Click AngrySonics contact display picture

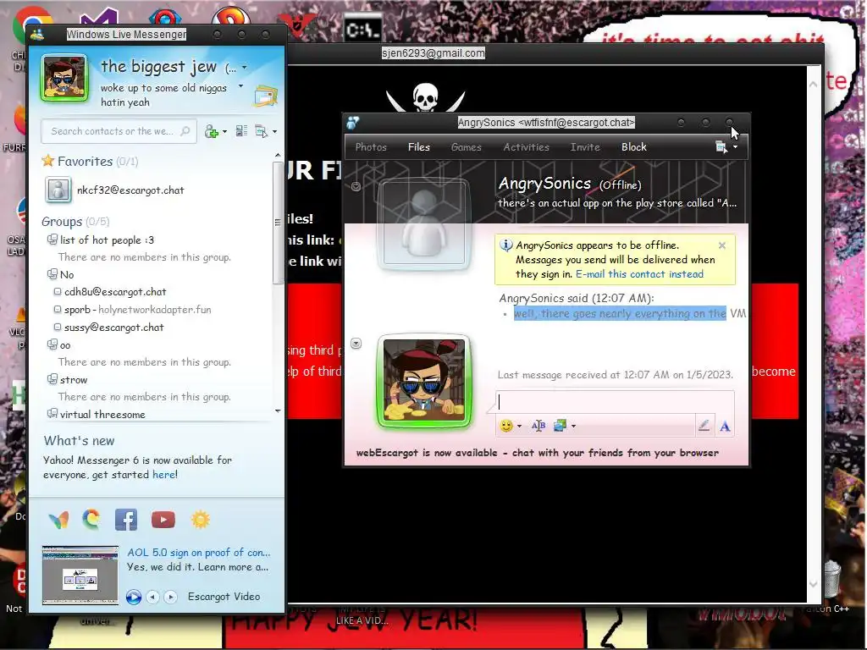423,225
